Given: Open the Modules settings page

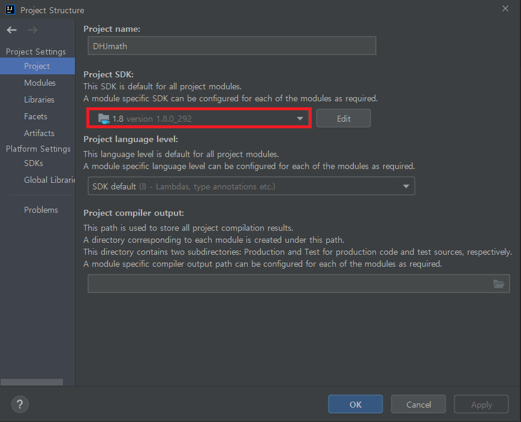Looking at the screenshot, I should point(40,83).
